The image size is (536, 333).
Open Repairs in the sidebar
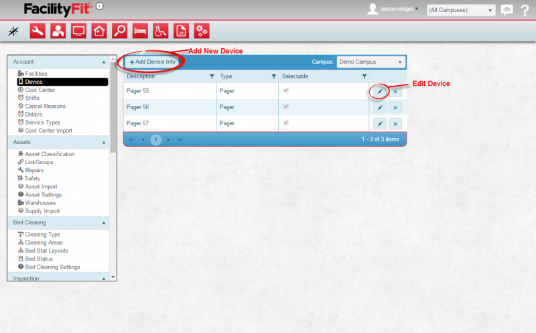[31, 170]
